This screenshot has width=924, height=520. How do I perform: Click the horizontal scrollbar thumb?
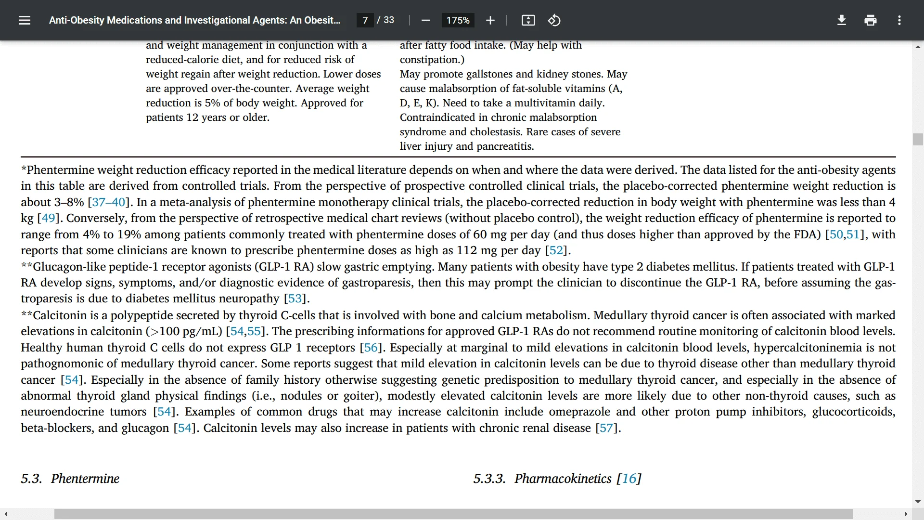click(453, 514)
